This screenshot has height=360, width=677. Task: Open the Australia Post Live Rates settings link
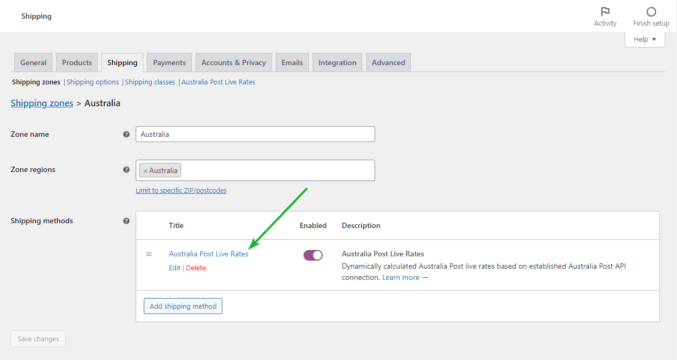click(218, 82)
